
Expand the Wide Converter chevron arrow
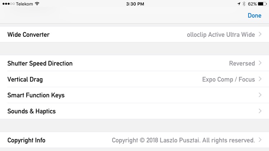click(x=260, y=34)
